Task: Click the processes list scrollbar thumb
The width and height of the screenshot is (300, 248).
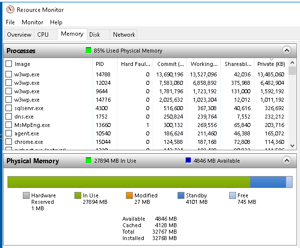Action: (292, 70)
